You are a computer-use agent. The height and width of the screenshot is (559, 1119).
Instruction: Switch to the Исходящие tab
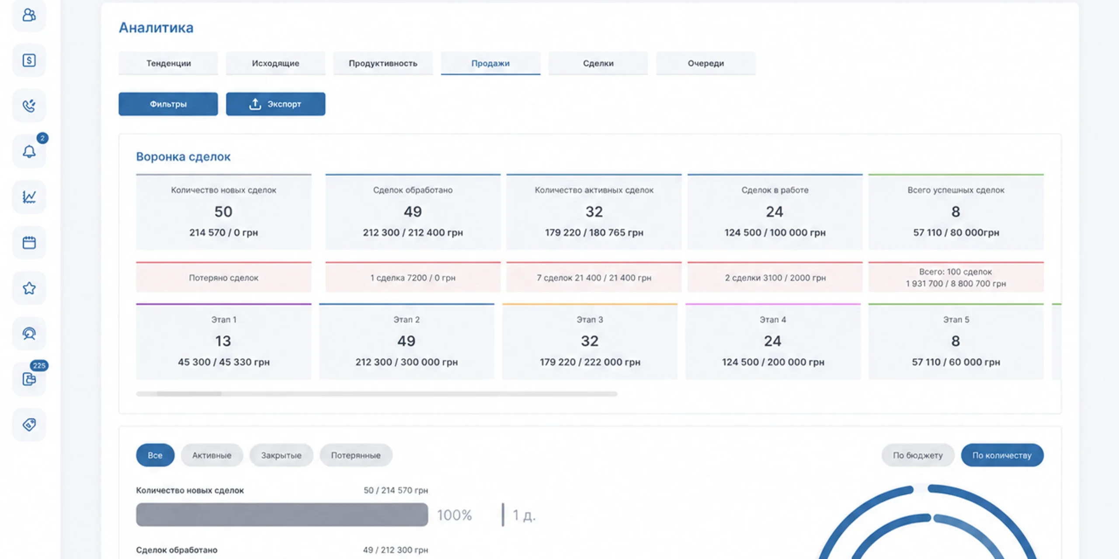[x=275, y=63]
